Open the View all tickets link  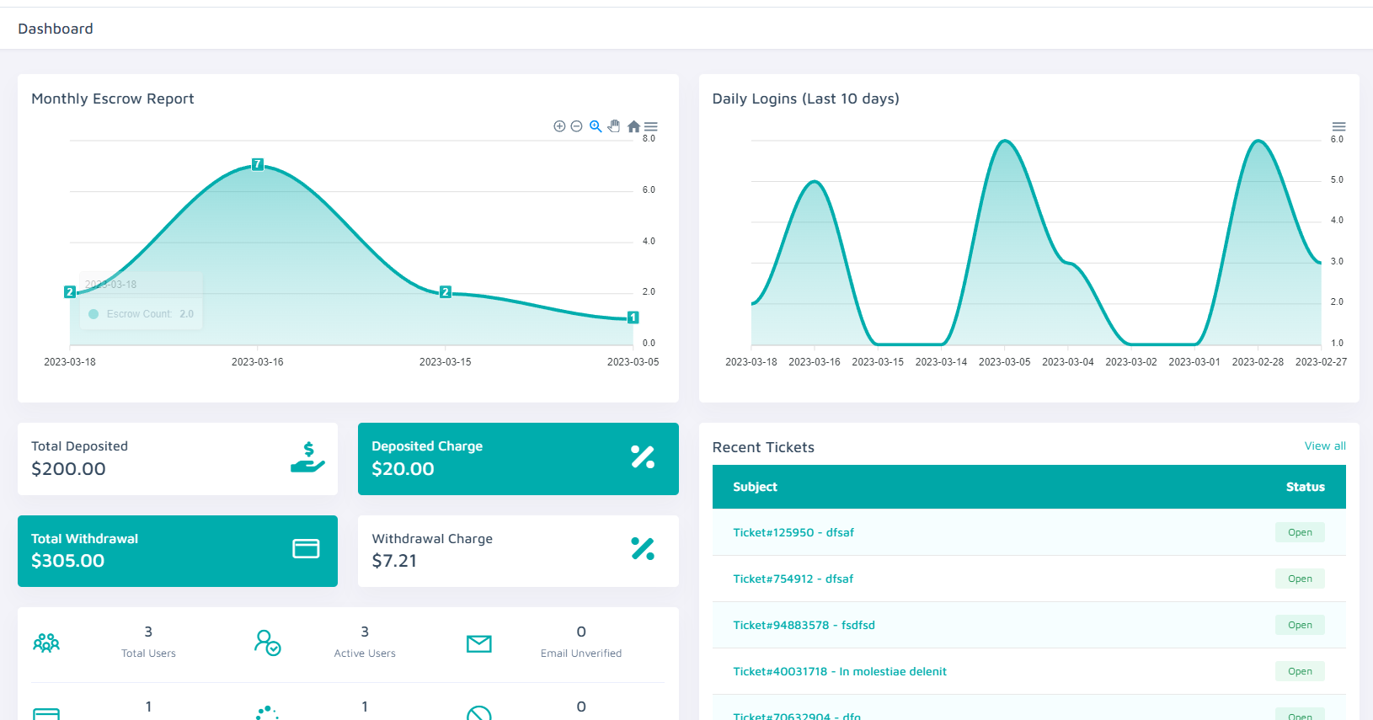[1325, 446]
